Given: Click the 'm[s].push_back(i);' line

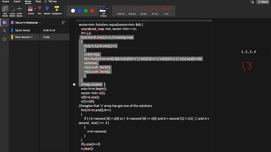Looking at the screenshot, I should (x=97, y=68).
